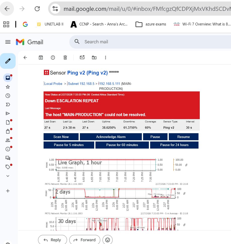The image size is (231, 244).
Task: Reply to this email
Action: [52, 240]
